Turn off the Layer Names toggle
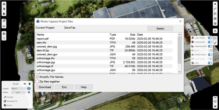 click(x=210, y=38)
